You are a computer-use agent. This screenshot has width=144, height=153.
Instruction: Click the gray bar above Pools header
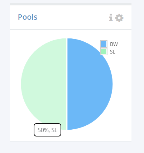click(71, 4)
